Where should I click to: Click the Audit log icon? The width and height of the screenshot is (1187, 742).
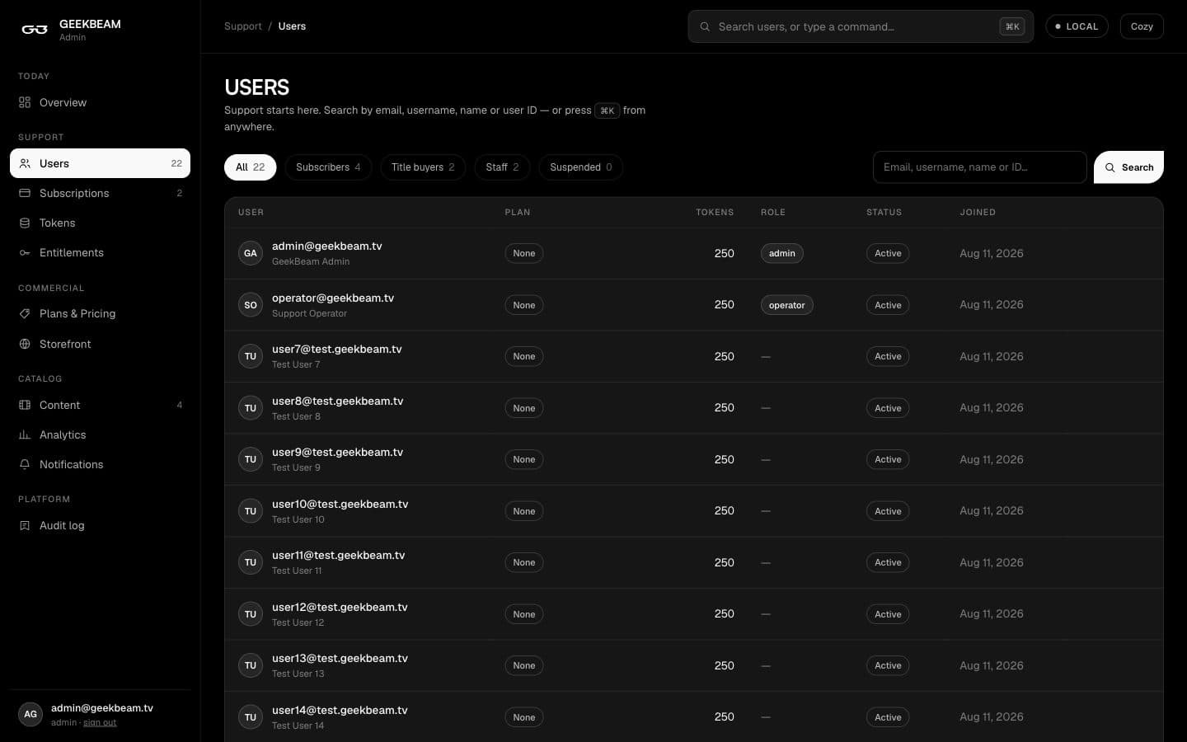25,525
